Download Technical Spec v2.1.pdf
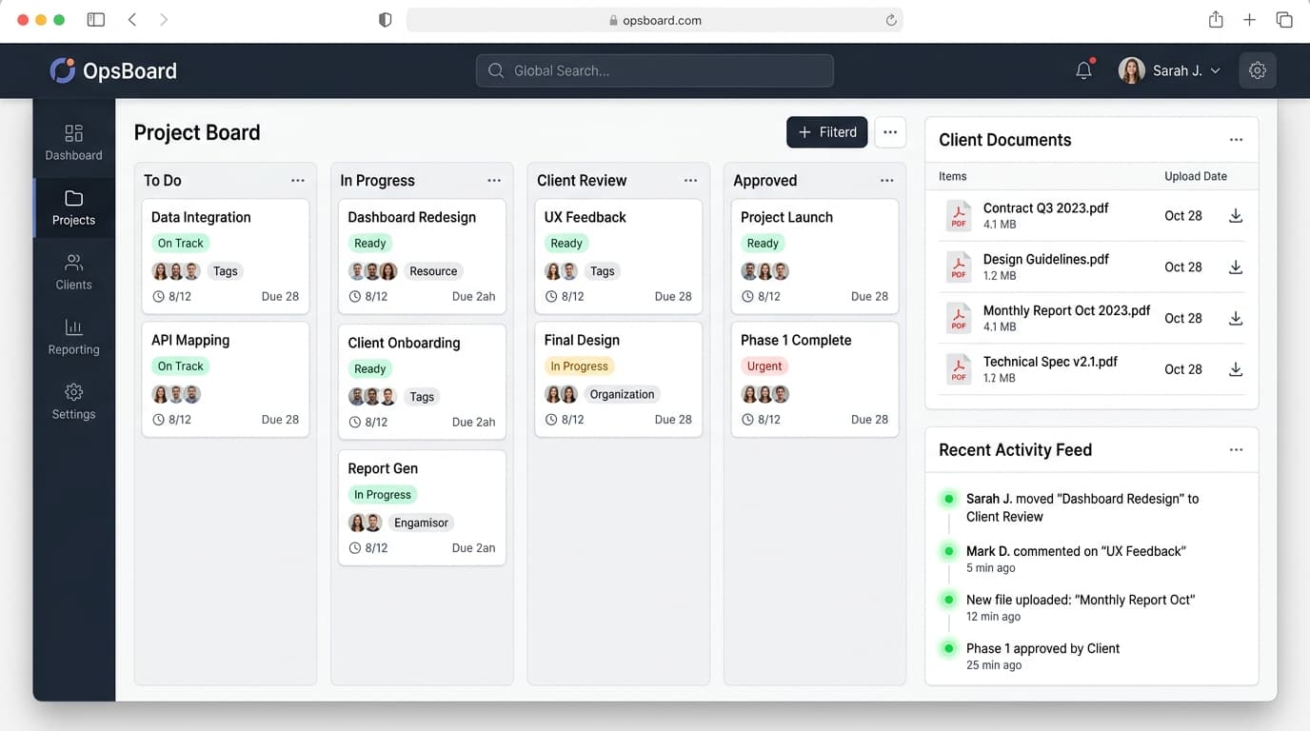This screenshot has height=731, width=1310. click(x=1236, y=369)
